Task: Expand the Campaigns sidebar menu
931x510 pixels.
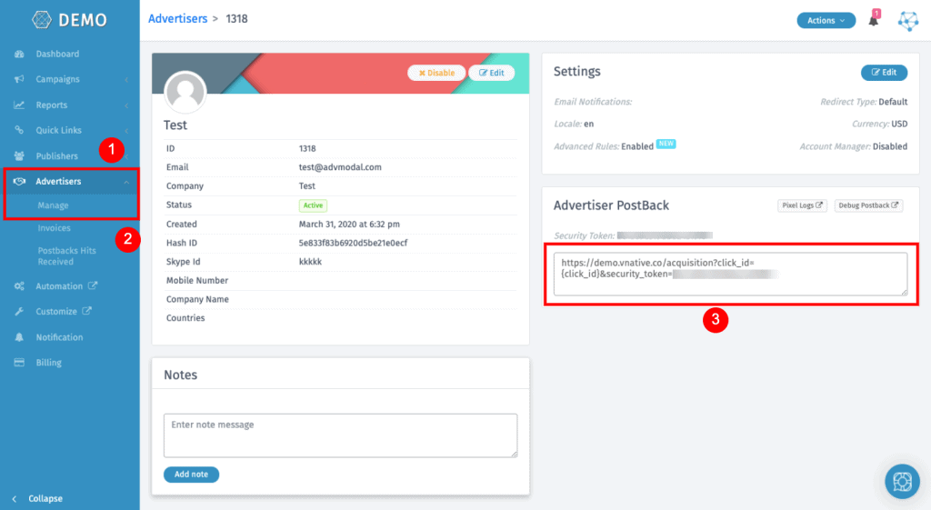Action: click(58, 79)
